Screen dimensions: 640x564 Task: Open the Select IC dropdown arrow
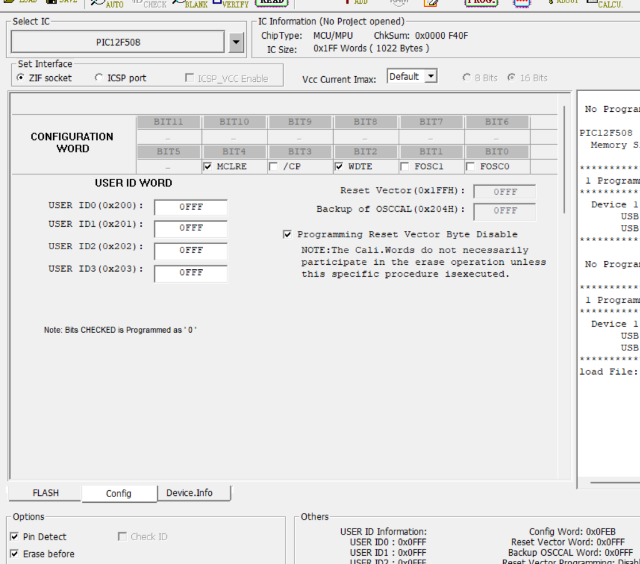236,42
